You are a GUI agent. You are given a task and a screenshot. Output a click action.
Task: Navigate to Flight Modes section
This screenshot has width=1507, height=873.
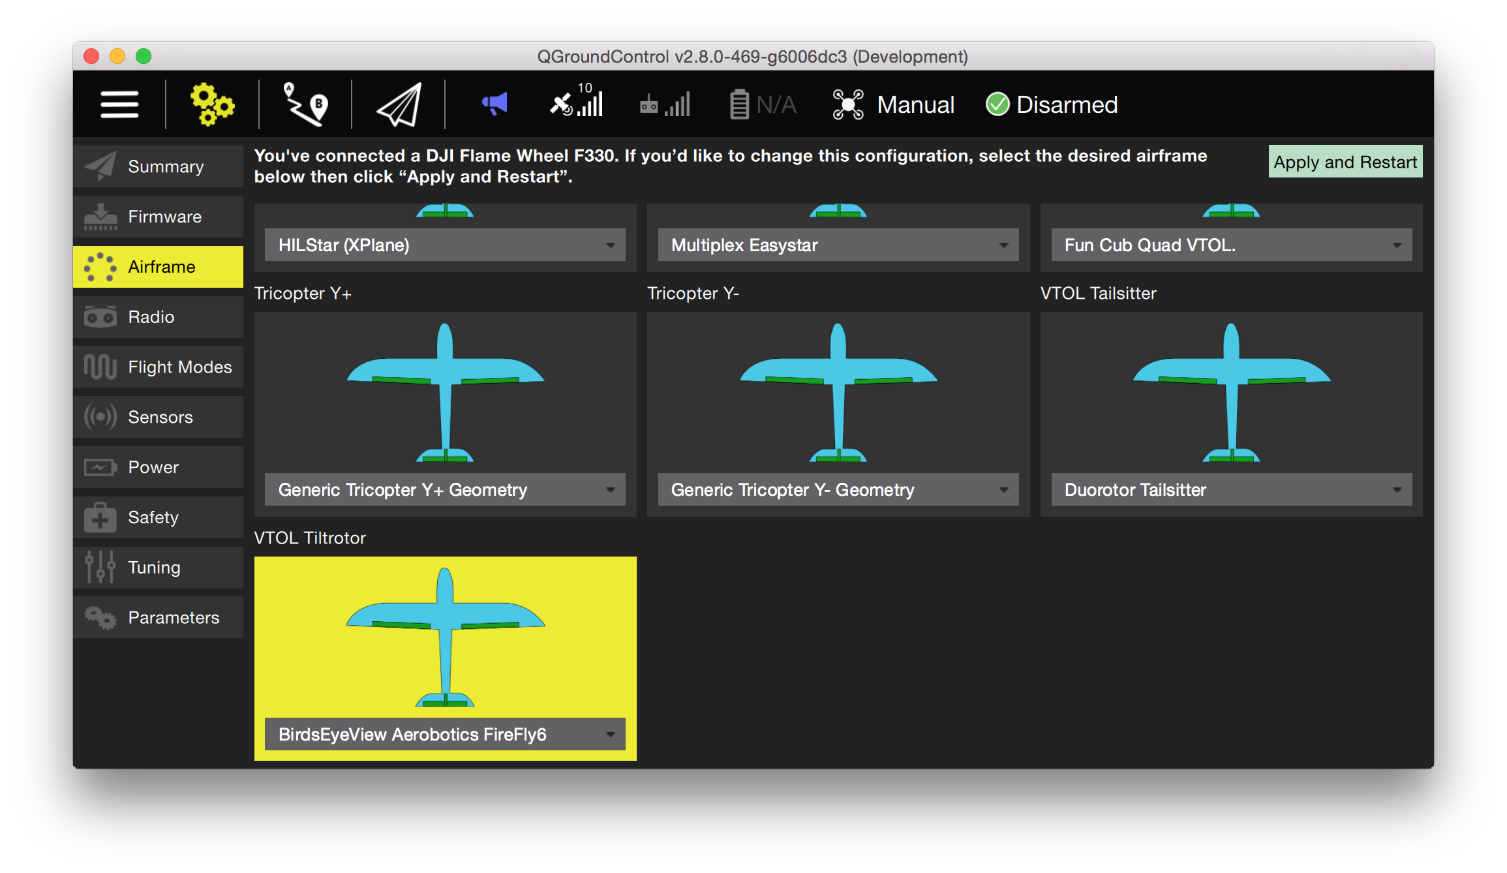pyautogui.click(x=161, y=366)
